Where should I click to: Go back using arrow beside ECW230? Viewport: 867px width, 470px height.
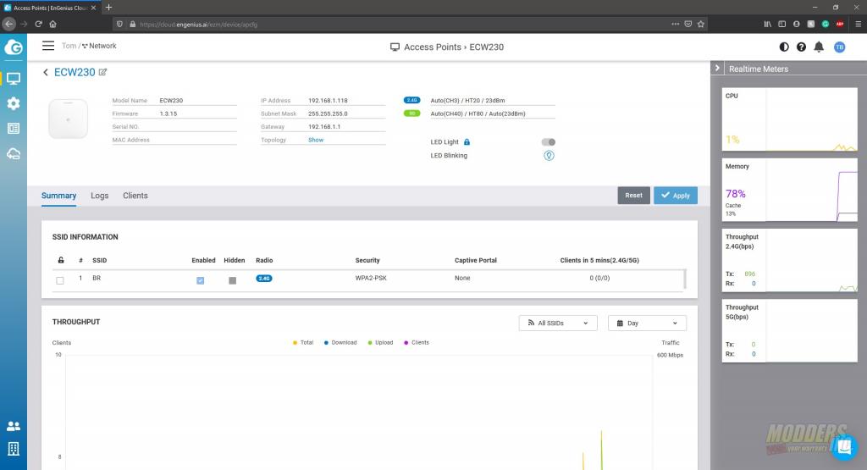point(46,73)
